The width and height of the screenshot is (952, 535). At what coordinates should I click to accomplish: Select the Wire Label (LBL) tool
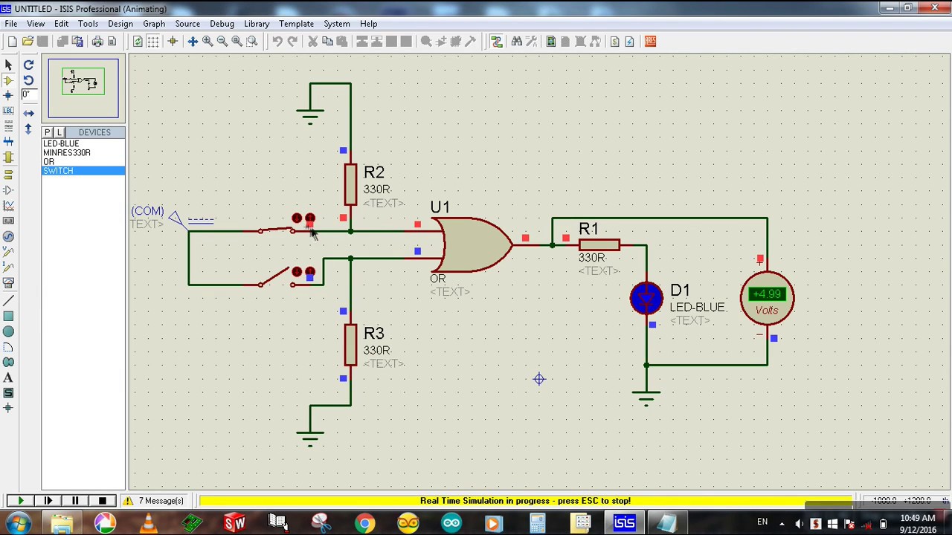(9, 110)
